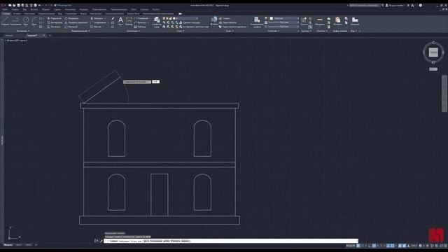
Task: Open Свойства слоя (Layer Properties) manager
Action: pyautogui.click(x=157, y=22)
